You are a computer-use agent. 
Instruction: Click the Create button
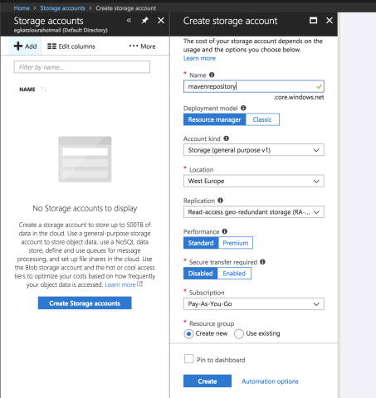(208, 381)
